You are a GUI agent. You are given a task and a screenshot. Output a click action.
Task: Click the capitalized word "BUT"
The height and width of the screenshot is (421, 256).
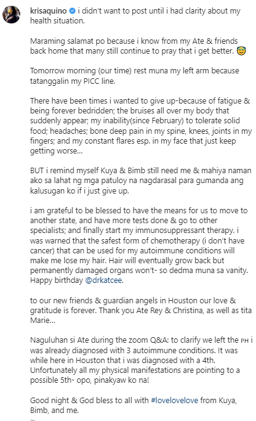click(37, 171)
